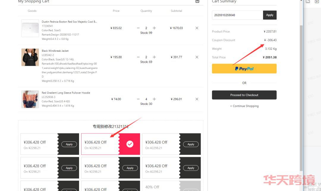This screenshot has width=321, height=191.
Task: Select the price ¥ 74.00
Action: click(x=116, y=99)
